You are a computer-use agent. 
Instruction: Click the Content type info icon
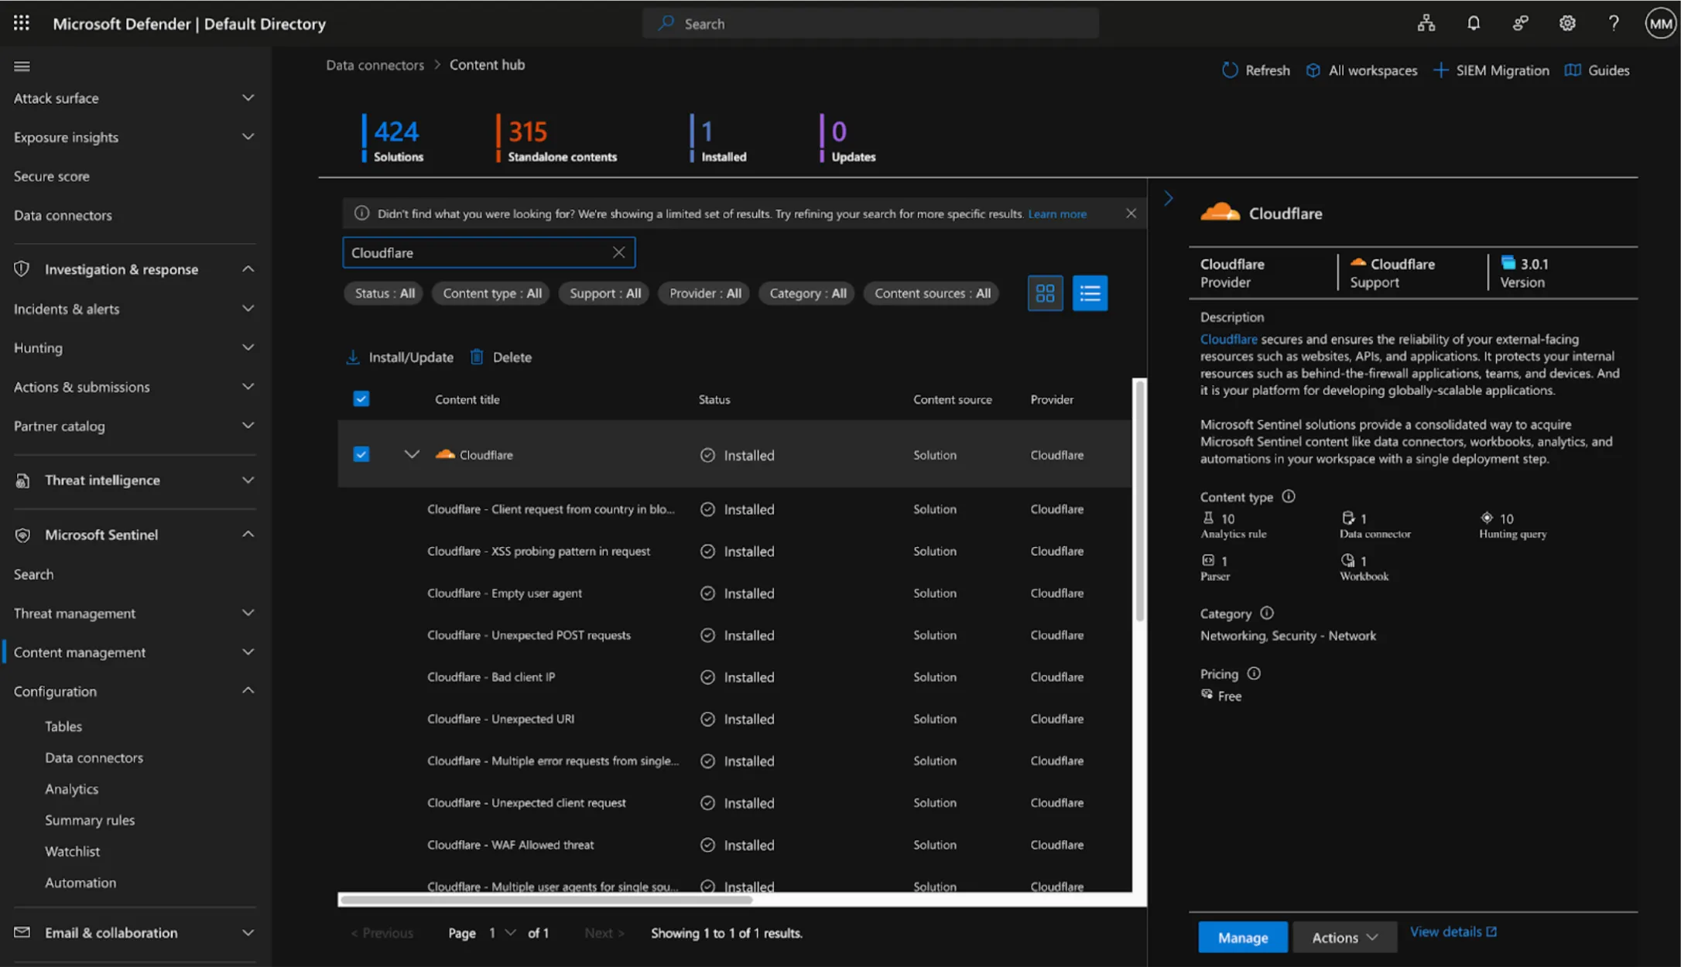coord(1288,497)
